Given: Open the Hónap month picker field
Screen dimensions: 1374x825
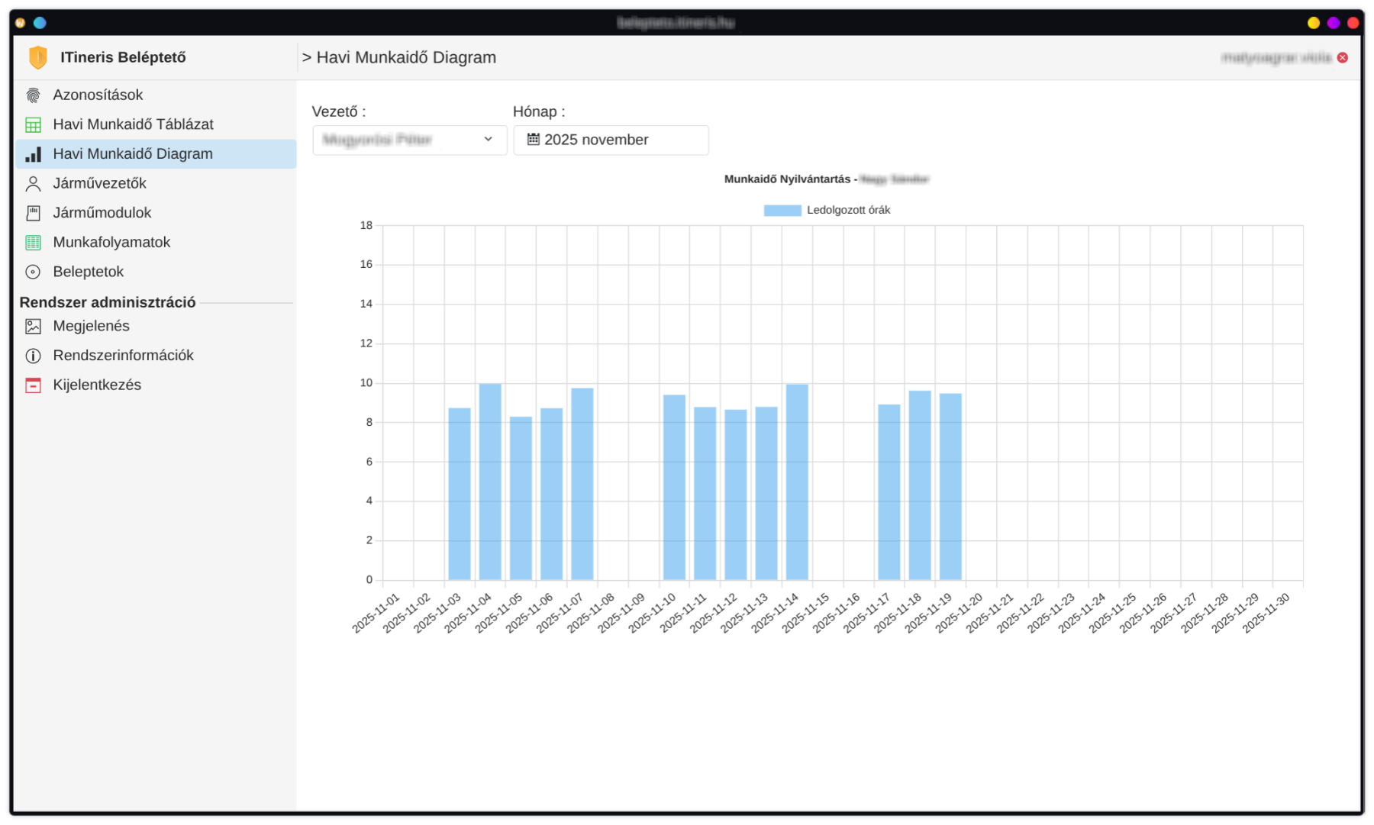Looking at the screenshot, I should click(x=611, y=140).
